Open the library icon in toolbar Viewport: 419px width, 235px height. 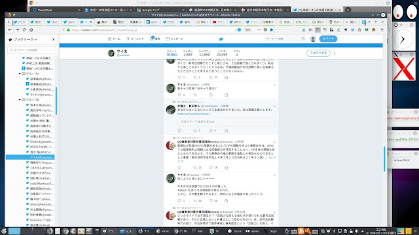(310, 30)
